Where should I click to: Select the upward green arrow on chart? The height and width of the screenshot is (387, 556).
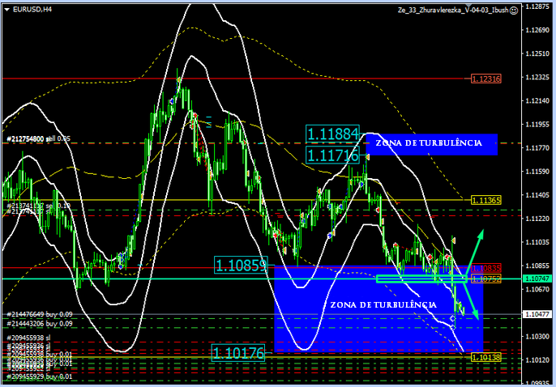475,249
